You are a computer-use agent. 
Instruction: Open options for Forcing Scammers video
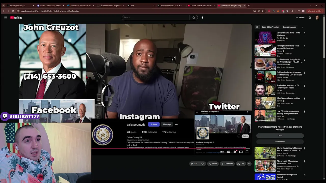tap(304, 46)
